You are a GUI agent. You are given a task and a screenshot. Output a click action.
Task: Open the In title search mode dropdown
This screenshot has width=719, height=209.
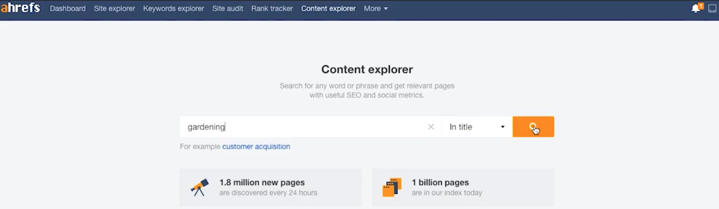point(477,127)
